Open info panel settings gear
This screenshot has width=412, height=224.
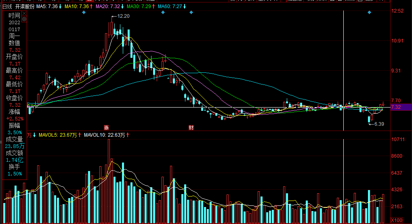point(24,19)
